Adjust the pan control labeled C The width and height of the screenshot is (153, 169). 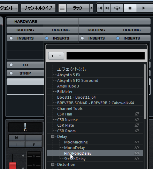tap(25, 127)
